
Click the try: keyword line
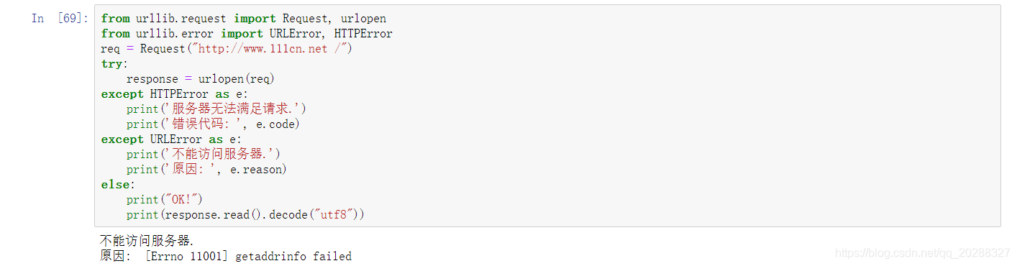(111, 64)
